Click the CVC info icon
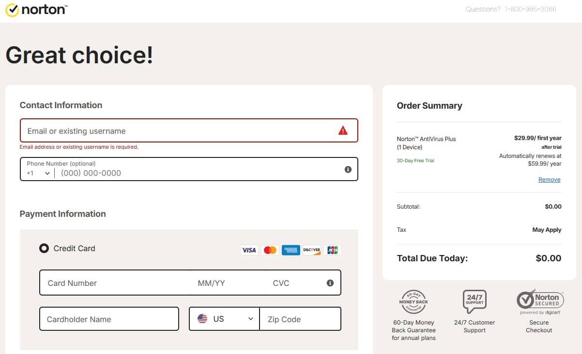This screenshot has width=582, height=354. coord(330,283)
